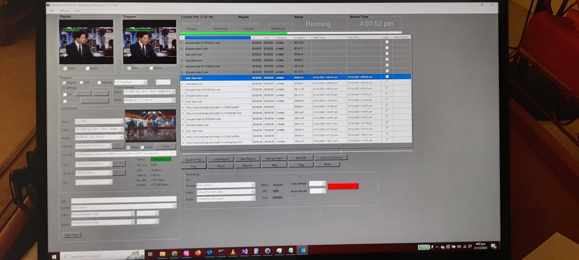Viewport: 579px width, 260px height.
Task: Click the Multipoint Playout title bar icon
Action: [48, 5]
